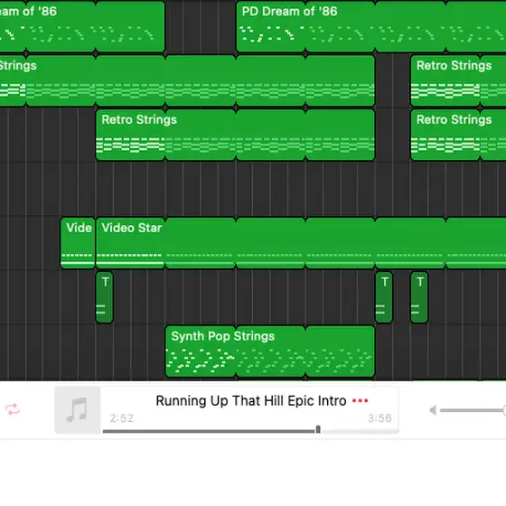Click the elapsed time 2:52 label
This screenshot has height=506, width=506.
(x=121, y=418)
